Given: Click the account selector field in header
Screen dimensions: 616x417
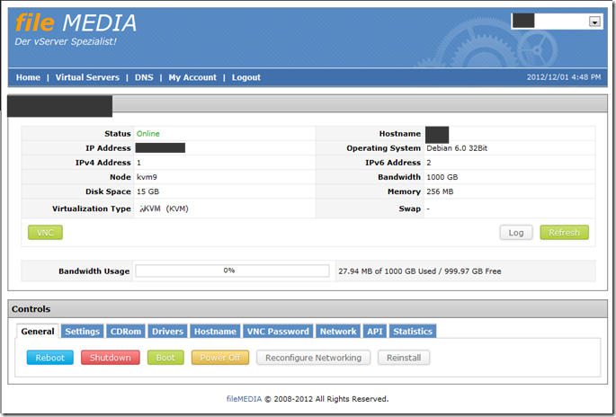Looking at the screenshot, I should pyautogui.click(x=557, y=22).
